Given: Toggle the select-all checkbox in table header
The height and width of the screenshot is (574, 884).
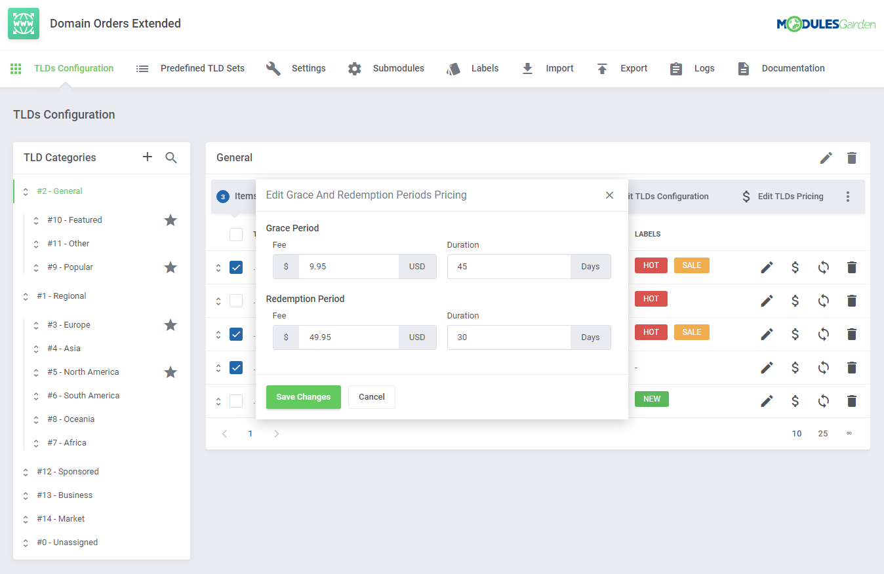Looking at the screenshot, I should coord(236,234).
